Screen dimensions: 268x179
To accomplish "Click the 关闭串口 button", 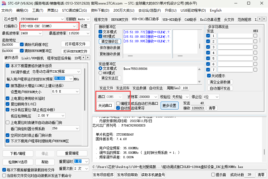I will (105, 106).
